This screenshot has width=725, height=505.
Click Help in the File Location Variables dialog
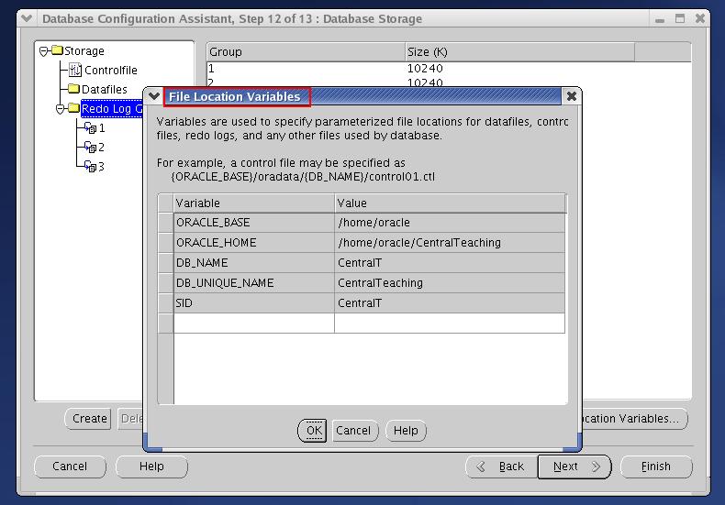pyautogui.click(x=406, y=431)
